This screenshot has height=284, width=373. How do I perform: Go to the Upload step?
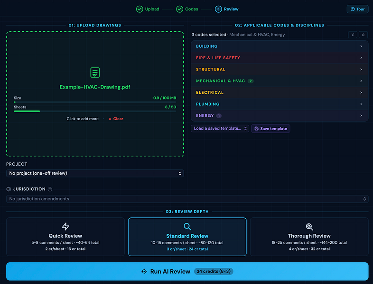(148, 9)
